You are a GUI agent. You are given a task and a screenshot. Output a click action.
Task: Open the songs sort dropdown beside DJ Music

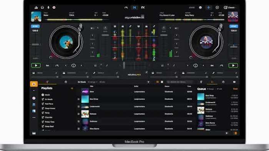(93, 82)
